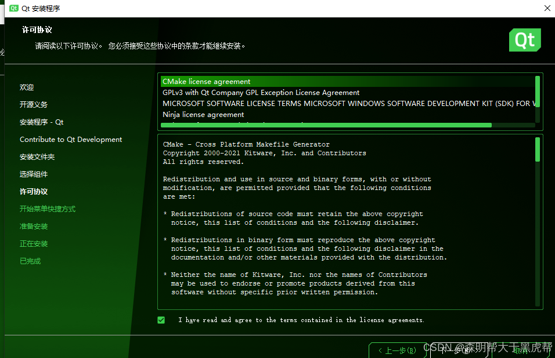
Task: Click the CMake copyright Kitware line
Action: 264,153
